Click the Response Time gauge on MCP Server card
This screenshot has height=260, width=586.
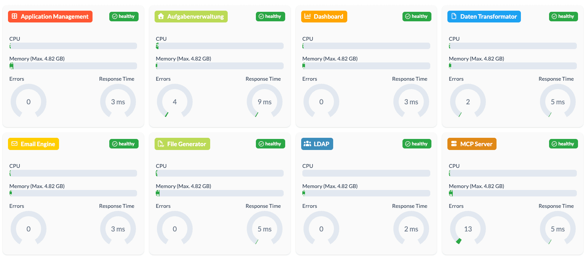tap(558, 229)
